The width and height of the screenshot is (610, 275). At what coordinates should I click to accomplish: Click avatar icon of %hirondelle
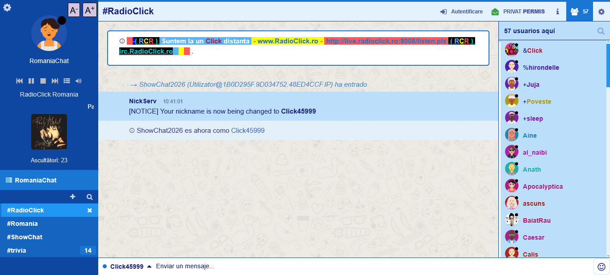point(511,67)
